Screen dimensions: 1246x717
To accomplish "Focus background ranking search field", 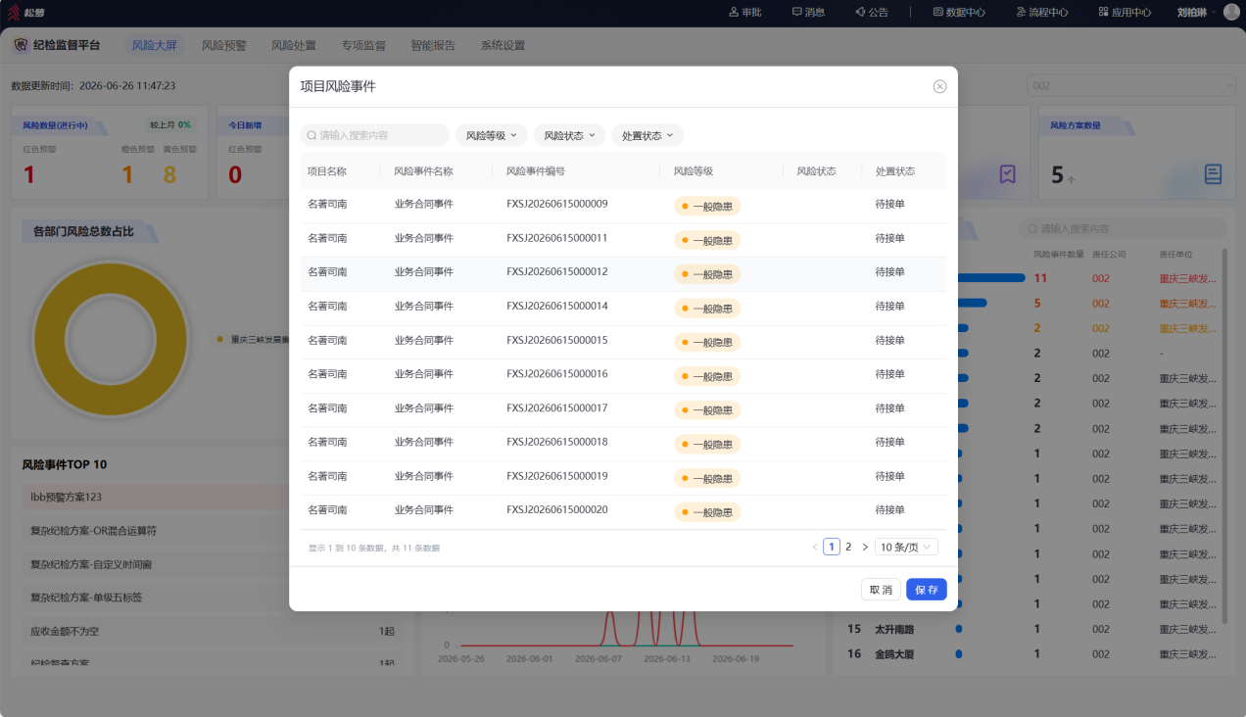I will pos(1123,228).
